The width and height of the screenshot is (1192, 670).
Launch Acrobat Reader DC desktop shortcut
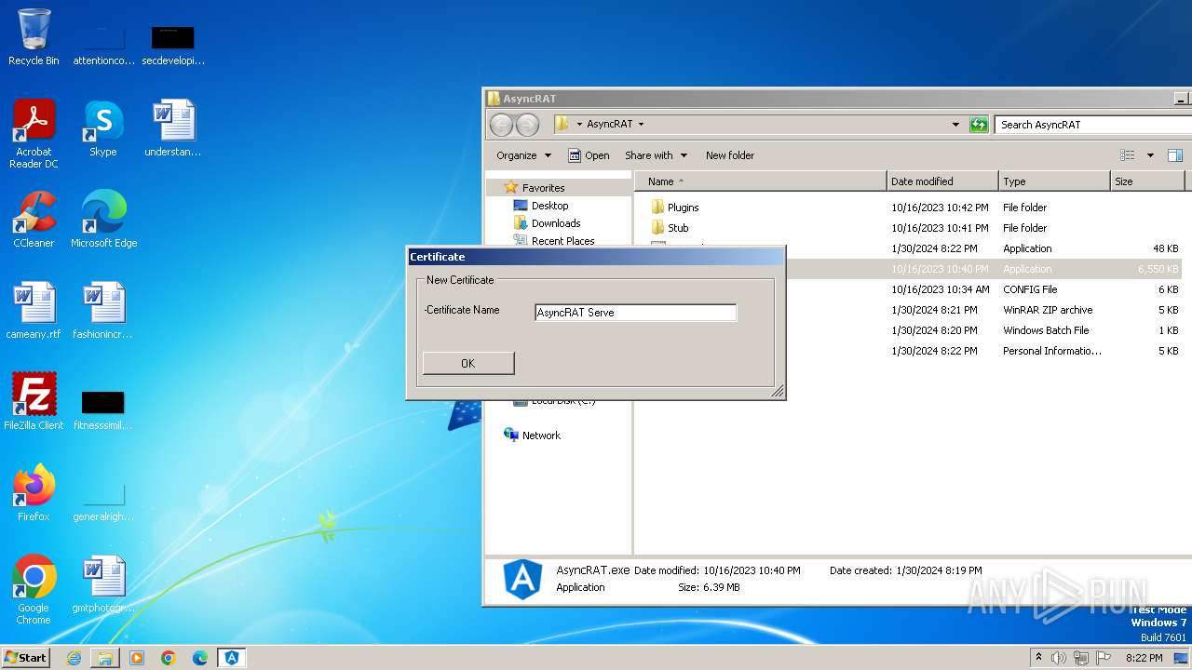click(34, 134)
